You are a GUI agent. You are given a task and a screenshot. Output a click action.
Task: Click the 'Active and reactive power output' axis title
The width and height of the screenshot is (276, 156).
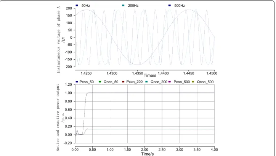click(x=58, y=117)
